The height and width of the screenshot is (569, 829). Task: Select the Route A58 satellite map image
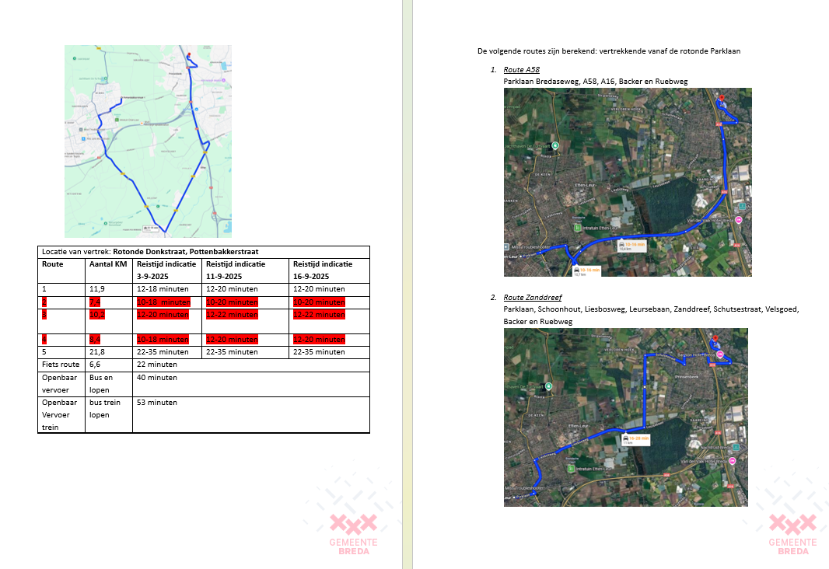click(x=627, y=182)
